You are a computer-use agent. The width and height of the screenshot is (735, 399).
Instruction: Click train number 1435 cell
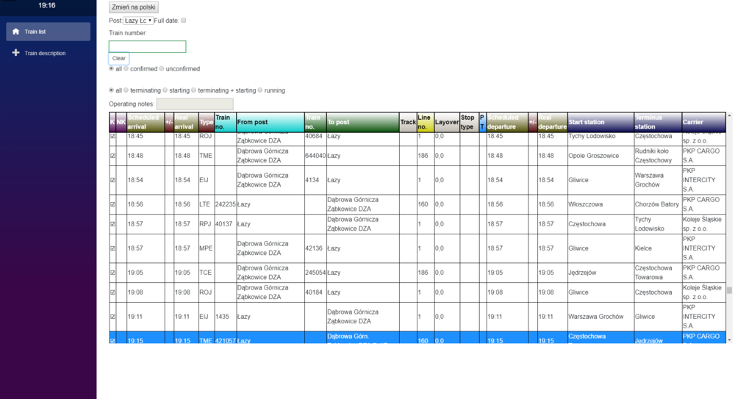coord(225,317)
